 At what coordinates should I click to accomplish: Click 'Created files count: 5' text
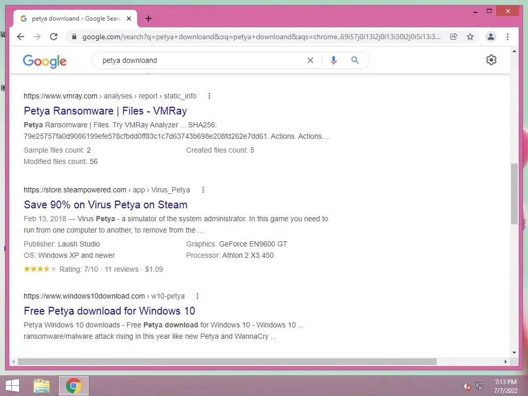[x=220, y=150]
